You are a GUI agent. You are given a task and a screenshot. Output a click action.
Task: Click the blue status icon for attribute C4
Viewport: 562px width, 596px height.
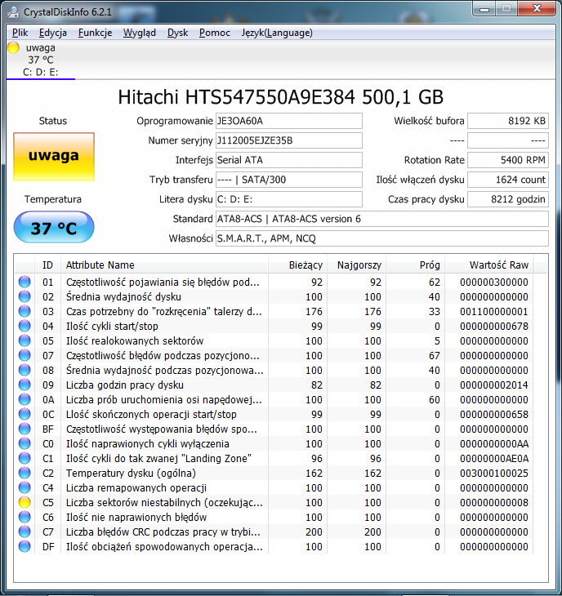tap(25, 487)
